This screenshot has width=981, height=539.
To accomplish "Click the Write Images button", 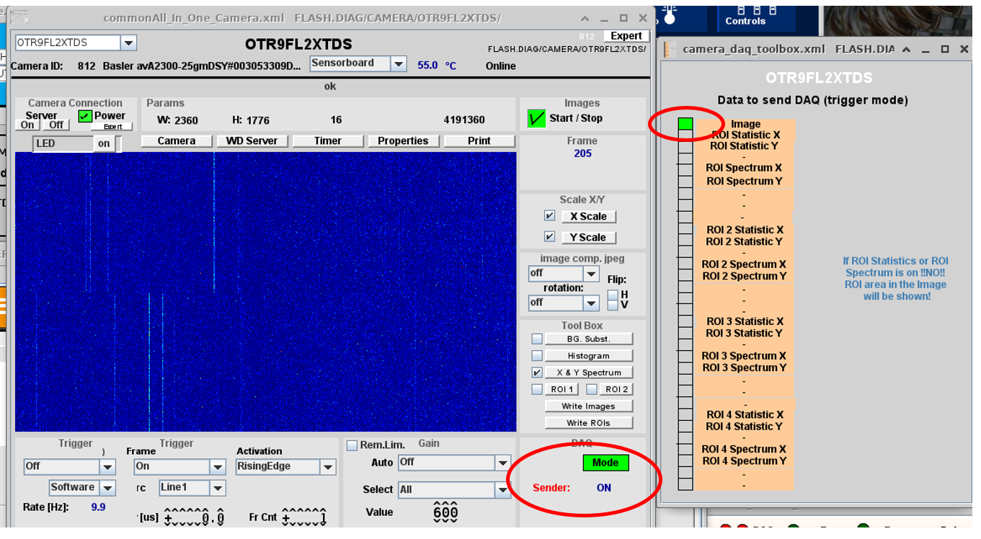I will [x=588, y=406].
